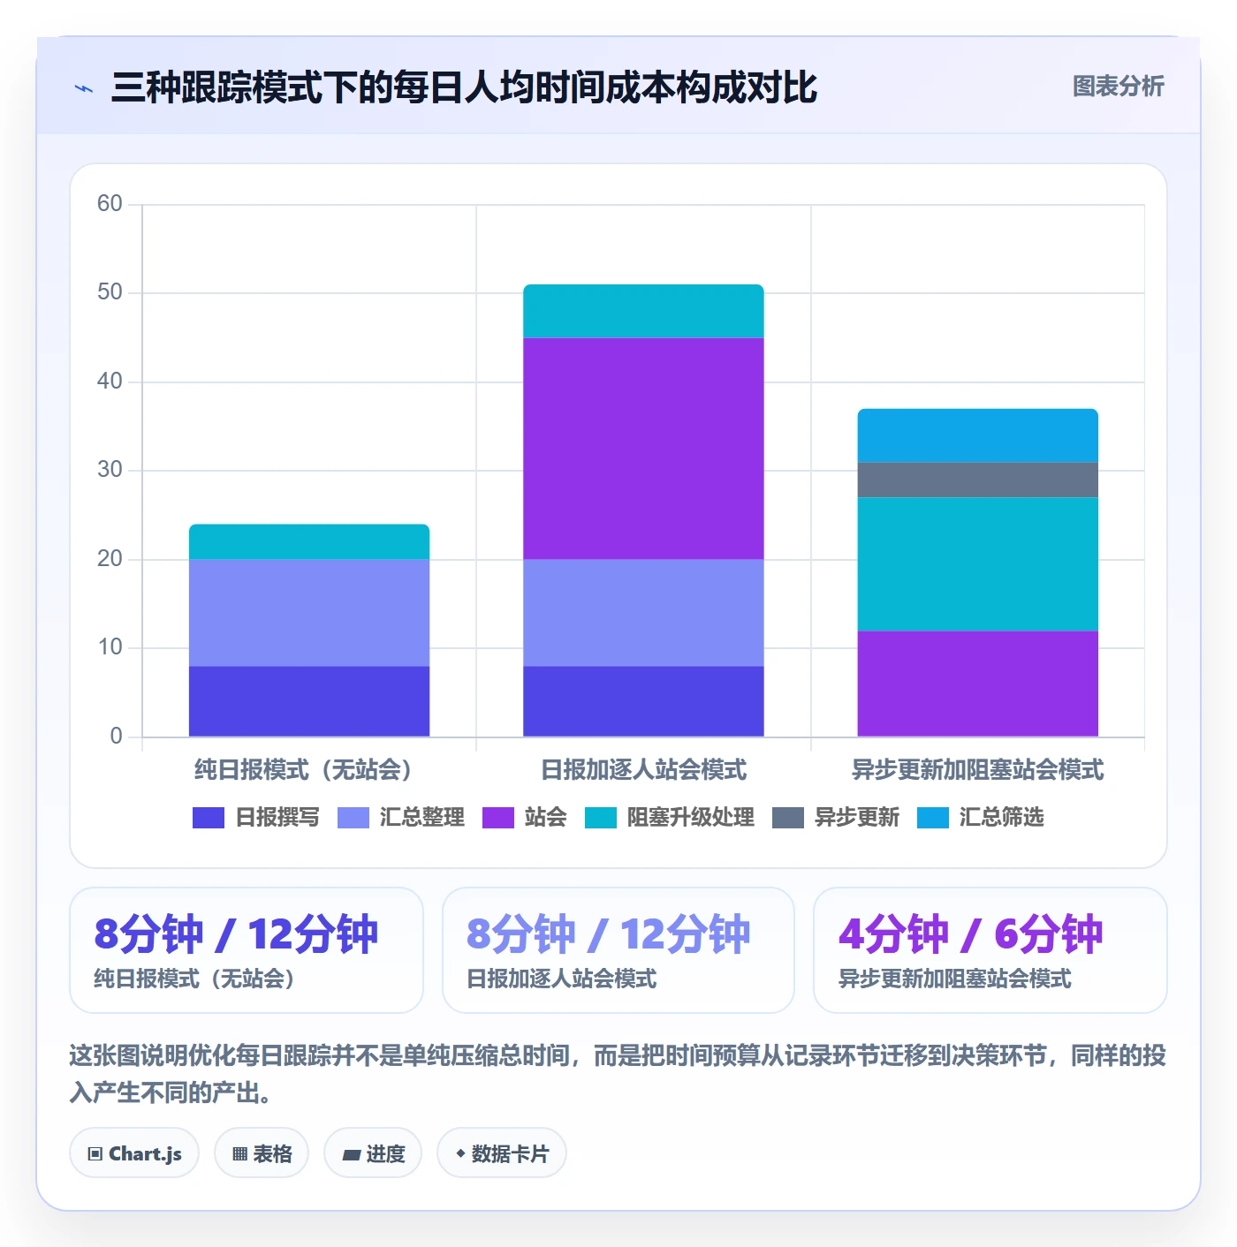The height and width of the screenshot is (1247, 1237).
Task: Click the lightning icon beside the chart title
Action: [84, 88]
